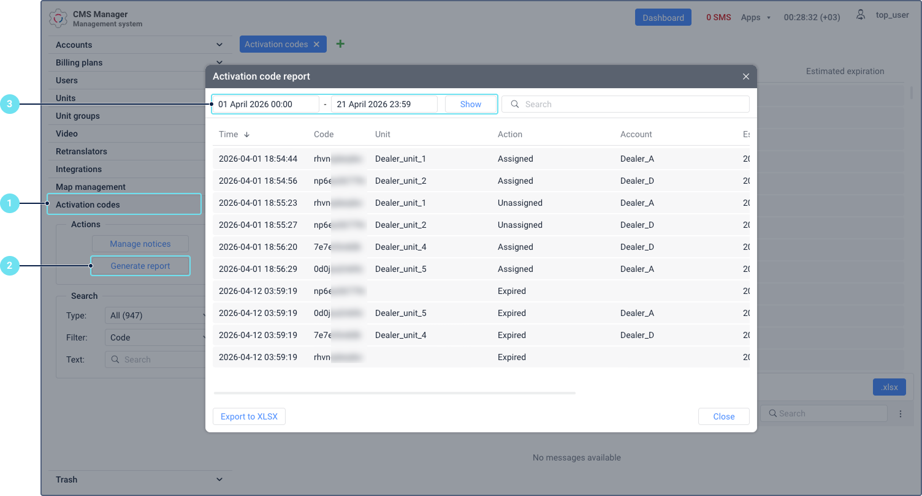This screenshot has width=922, height=496.
Task: Open the user profile icon beside top_user
Action: pos(861,14)
